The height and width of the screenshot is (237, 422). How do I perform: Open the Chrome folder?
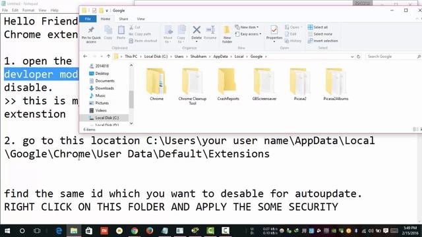pos(157,84)
